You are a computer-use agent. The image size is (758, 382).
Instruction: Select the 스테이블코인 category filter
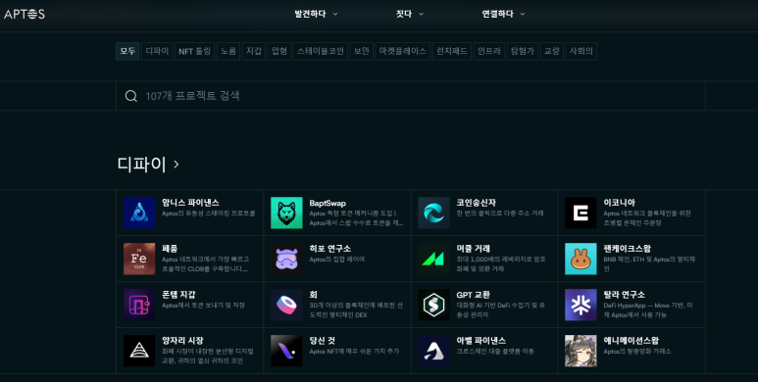(x=320, y=51)
